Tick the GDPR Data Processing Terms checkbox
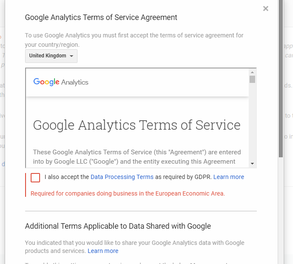293x264 pixels. [x=35, y=178]
